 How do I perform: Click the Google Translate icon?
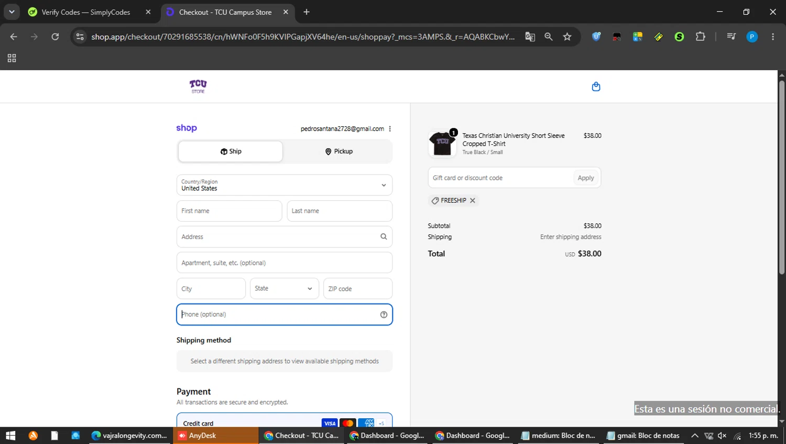pyautogui.click(x=530, y=37)
